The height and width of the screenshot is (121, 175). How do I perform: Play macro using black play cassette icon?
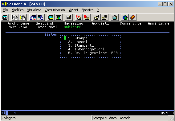pyautogui.click(x=97, y=18)
